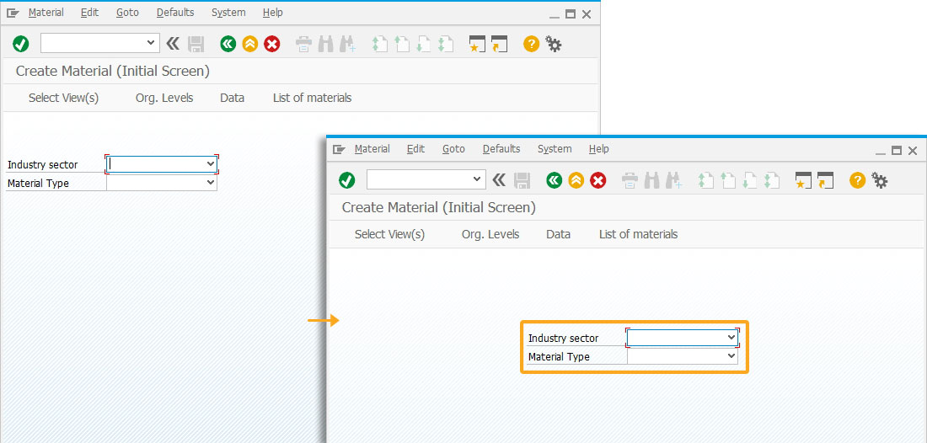Screen dimensions: 927x443
Task: Click Last Page icon in back window
Action: (x=445, y=45)
